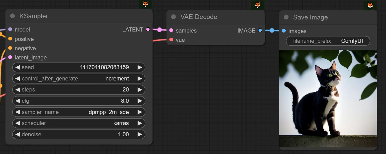Click fox badge icon above VAE Decode node

pos(258,5)
